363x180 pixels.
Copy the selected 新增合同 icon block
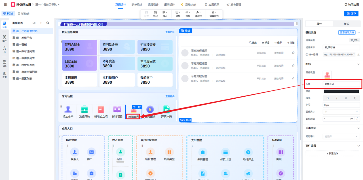coord(134,107)
